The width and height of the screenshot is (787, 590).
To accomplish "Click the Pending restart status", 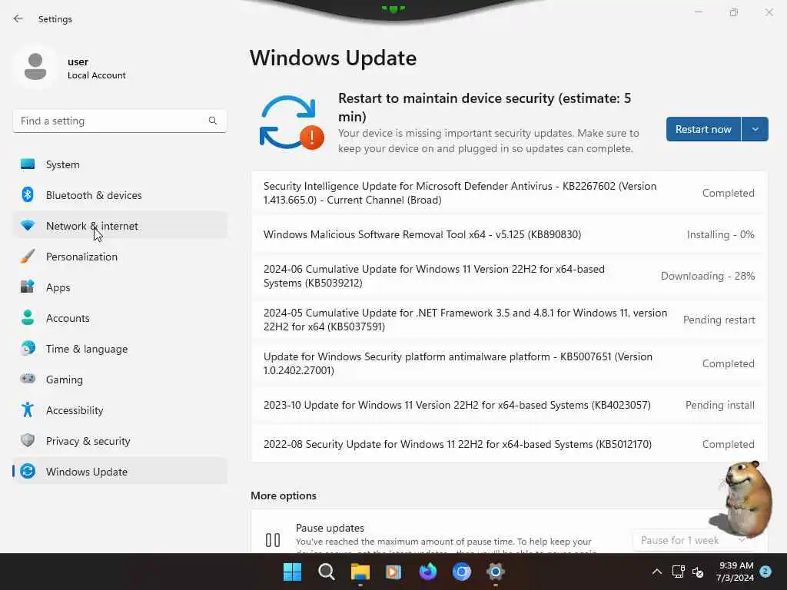I will pos(719,320).
